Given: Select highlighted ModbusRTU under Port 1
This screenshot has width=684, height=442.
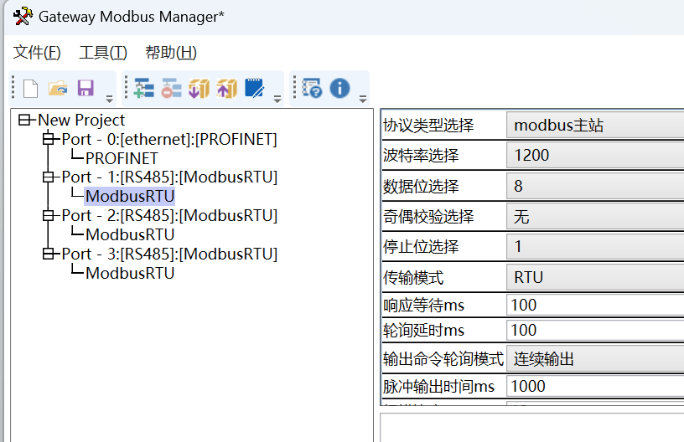Looking at the screenshot, I should pos(130,196).
